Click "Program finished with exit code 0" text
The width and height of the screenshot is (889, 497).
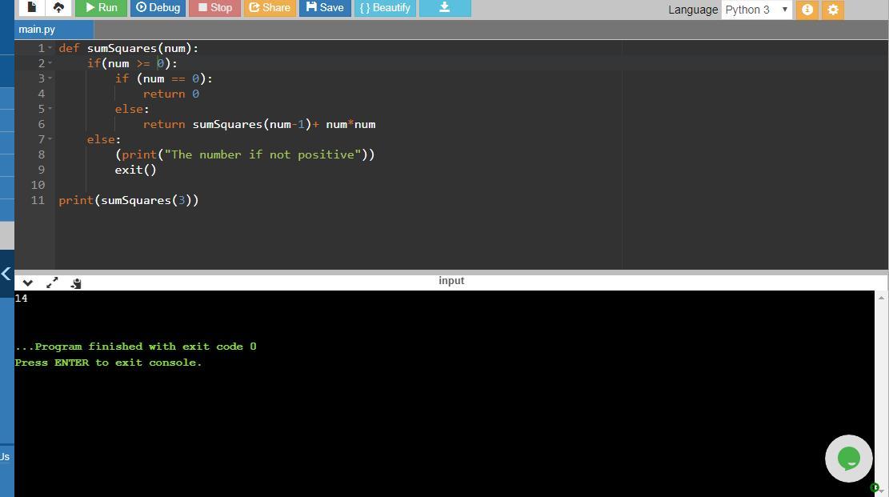point(146,347)
